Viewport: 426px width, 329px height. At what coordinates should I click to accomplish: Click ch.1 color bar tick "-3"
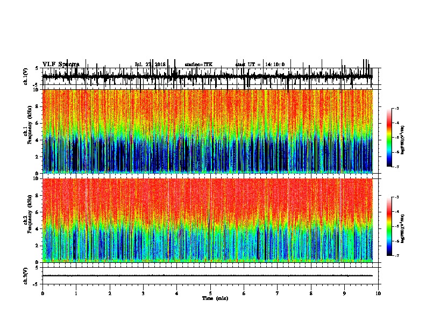[397, 109]
